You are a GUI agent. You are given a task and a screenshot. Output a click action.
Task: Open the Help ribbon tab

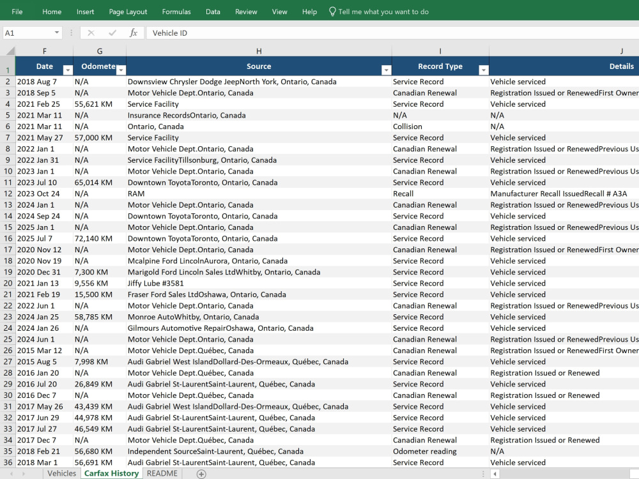pos(309,11)
